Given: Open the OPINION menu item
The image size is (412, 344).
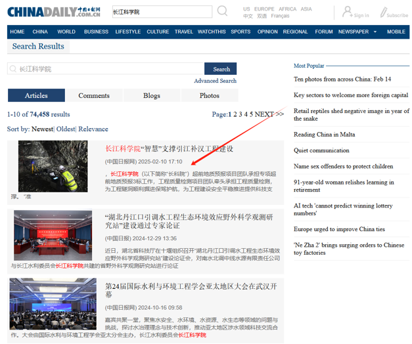Looking at the screenshot, I should point(267,32).
